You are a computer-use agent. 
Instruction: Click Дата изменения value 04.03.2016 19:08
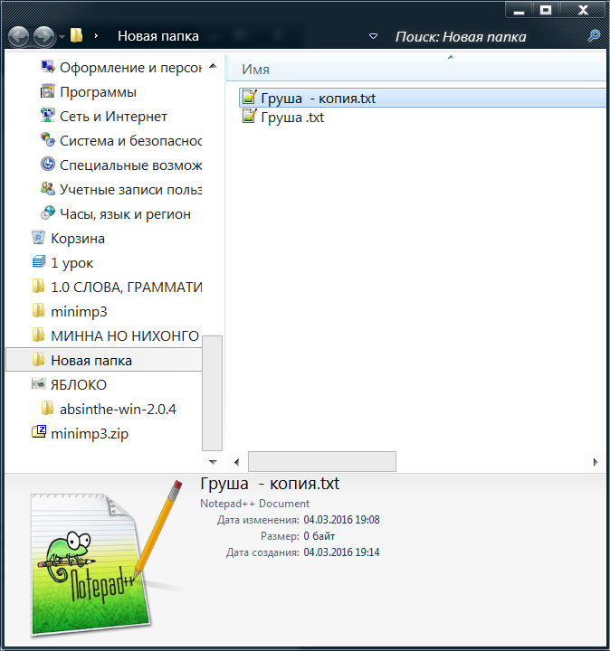click(341, 520)
